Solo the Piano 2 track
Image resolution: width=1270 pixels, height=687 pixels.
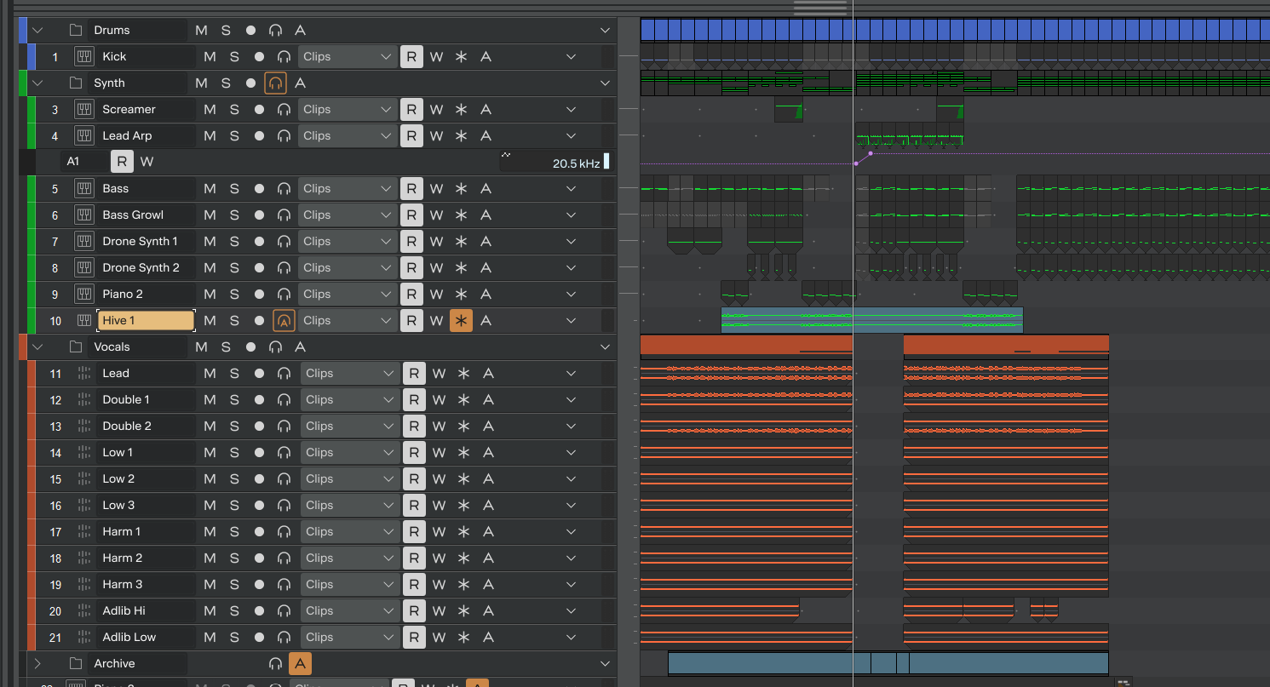pos(234,295)
